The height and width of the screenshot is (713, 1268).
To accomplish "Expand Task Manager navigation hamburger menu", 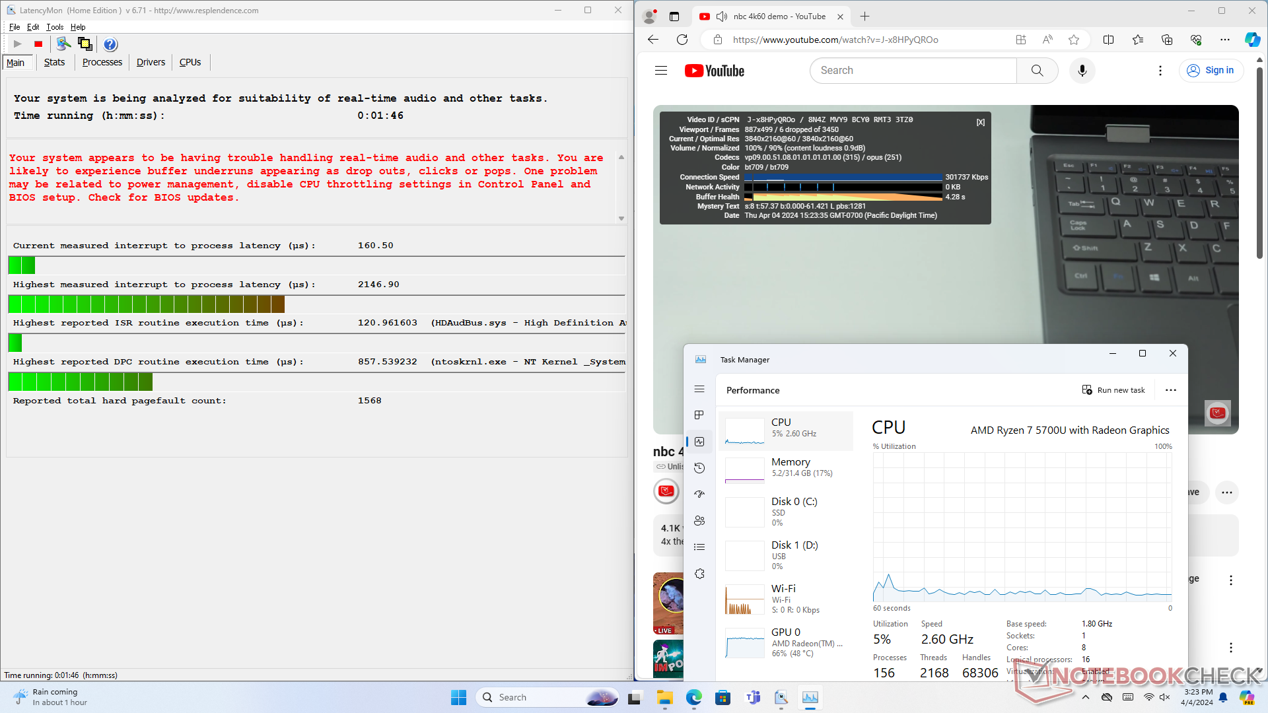I will [x=699, y=390].
